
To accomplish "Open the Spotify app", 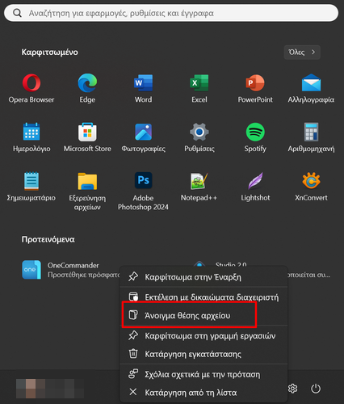I will pyautogui.click(x=255, y=137).
